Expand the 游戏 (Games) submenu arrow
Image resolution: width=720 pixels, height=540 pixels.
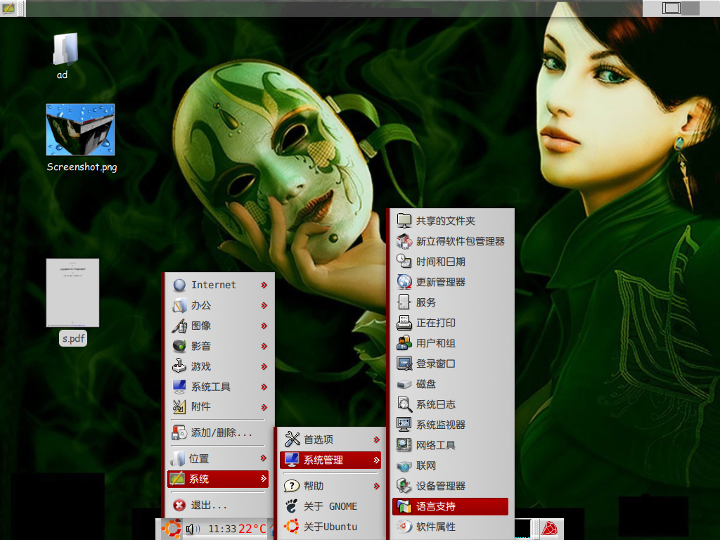pos(264,366)
